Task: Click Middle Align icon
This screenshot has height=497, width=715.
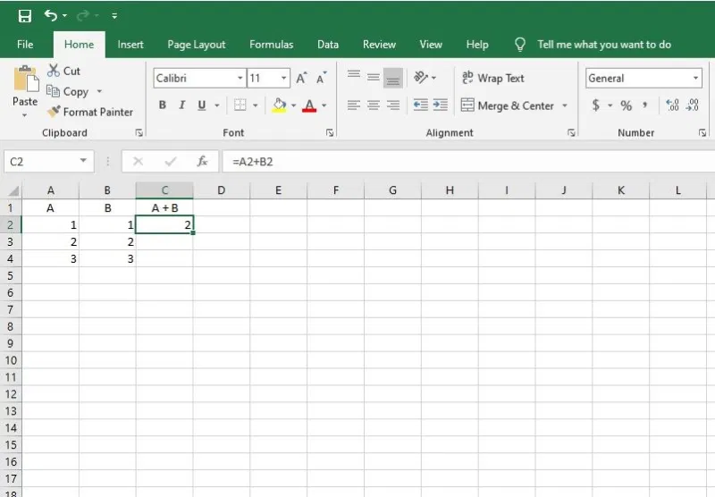Action: coord(374,77)
